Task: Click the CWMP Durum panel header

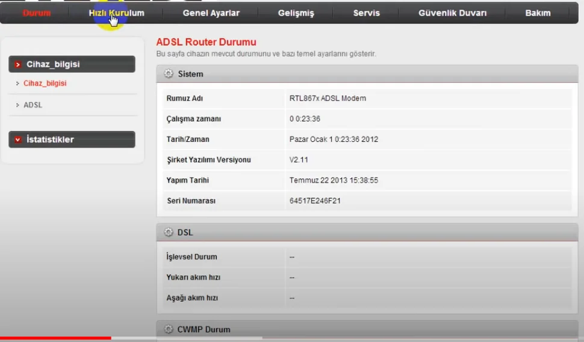Action: [x=367, y=329]
